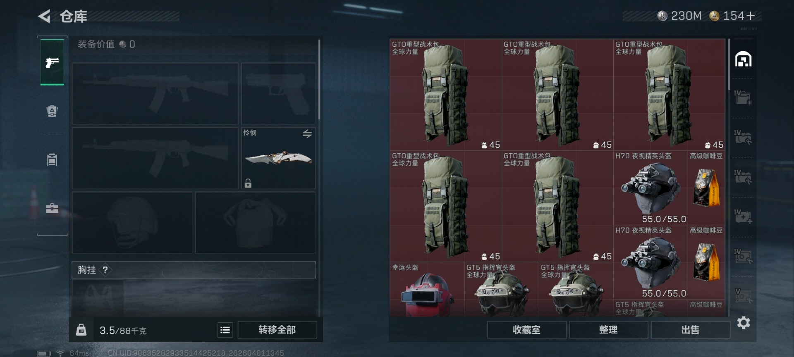This screenshot has width=794, height=357.
Task: Select the 幸运头盔 red helmet item
Action: [x=427, y=290]
